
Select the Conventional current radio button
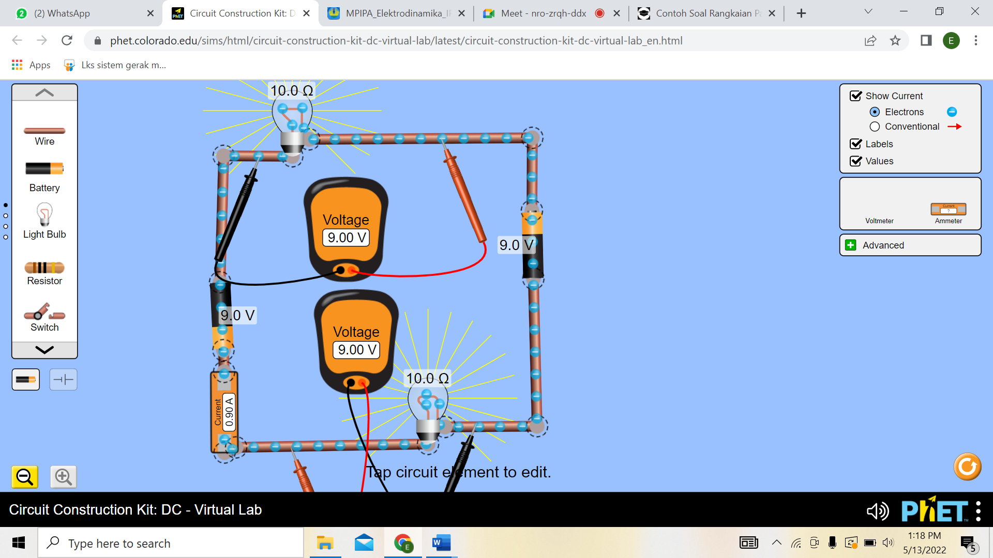click(875, 127)
